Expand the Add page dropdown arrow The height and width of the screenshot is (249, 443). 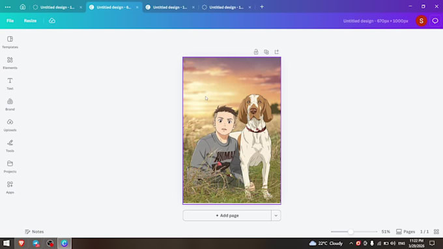click(276, 215)
